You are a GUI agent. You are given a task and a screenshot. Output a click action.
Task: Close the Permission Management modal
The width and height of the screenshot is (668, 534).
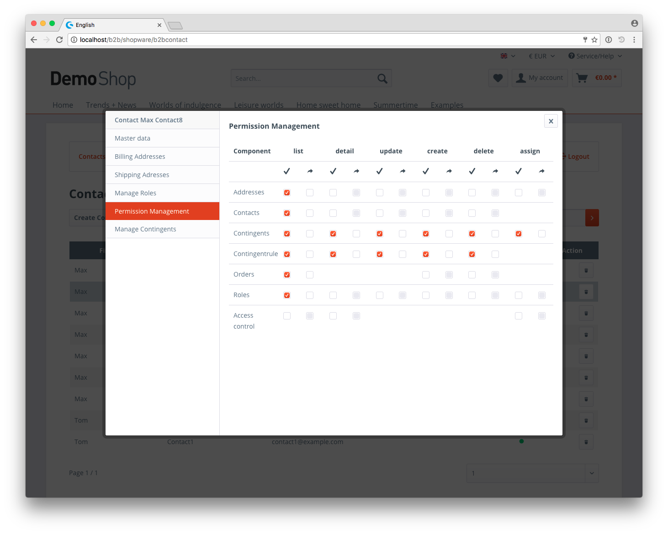[551, 121]
